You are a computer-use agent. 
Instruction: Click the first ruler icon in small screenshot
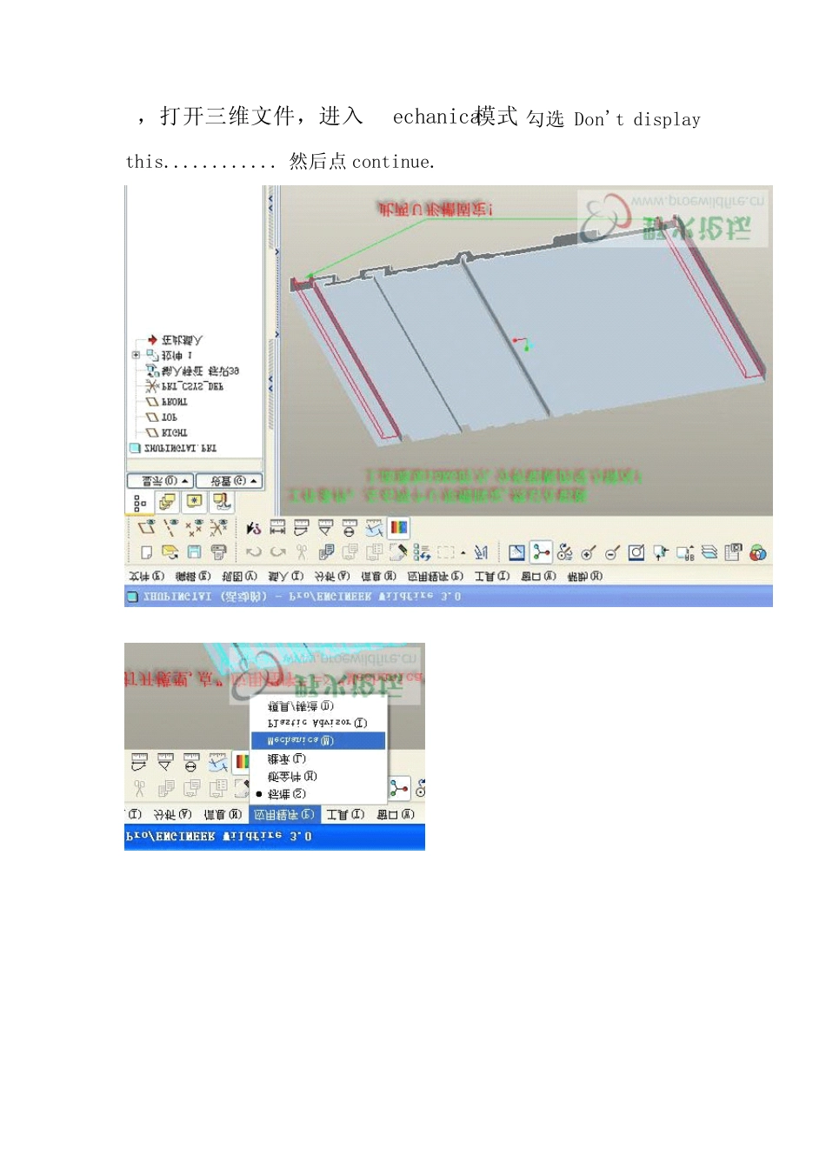pyautogui.click(x=139, y=763)
